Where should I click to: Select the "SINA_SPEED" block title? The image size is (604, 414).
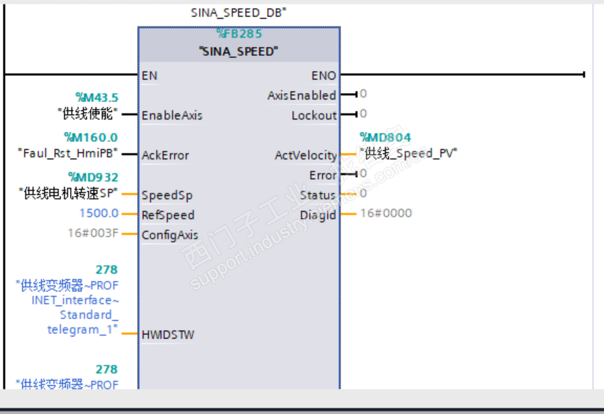pos(238,51)
